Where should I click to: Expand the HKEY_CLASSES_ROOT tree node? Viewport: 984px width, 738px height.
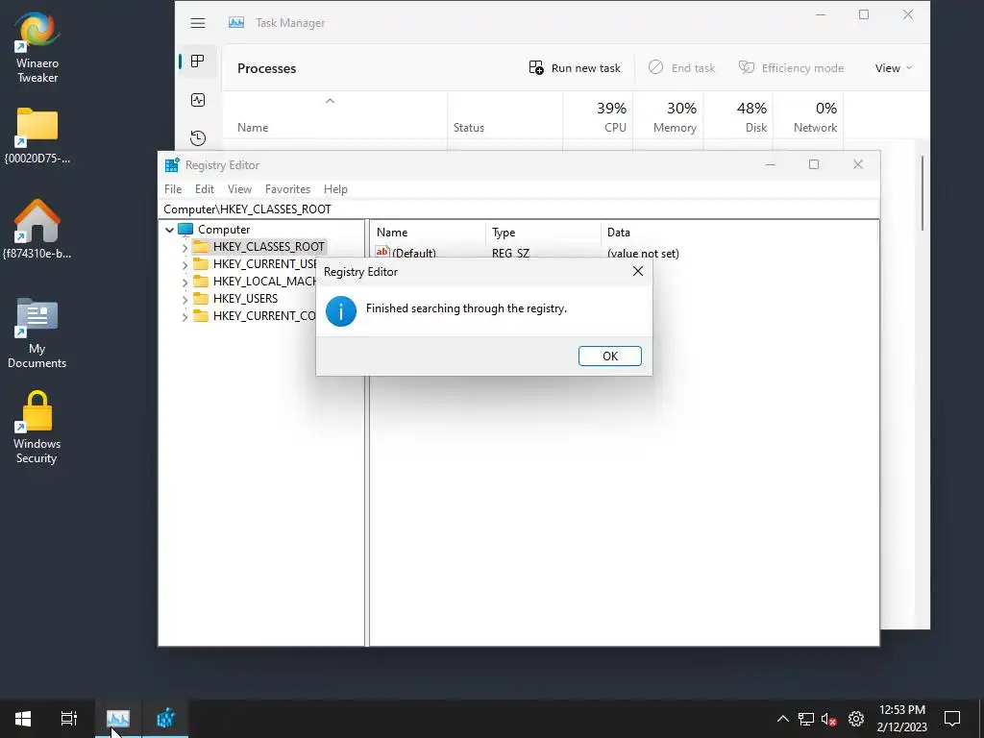pos(184,247)
